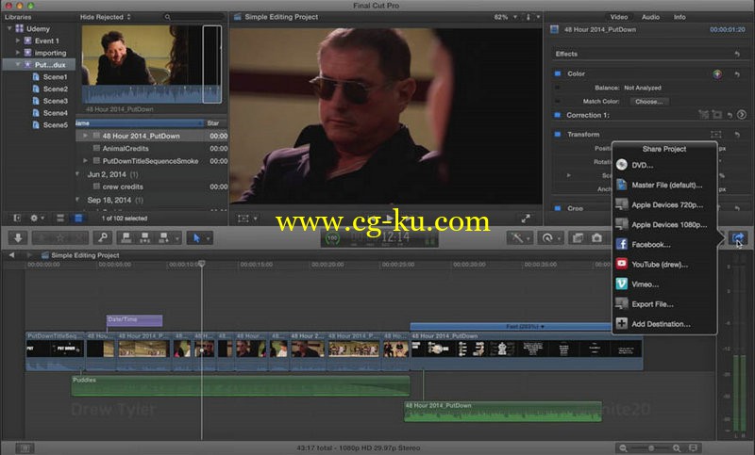Toggle the Correction 1 checkbox

558,115
